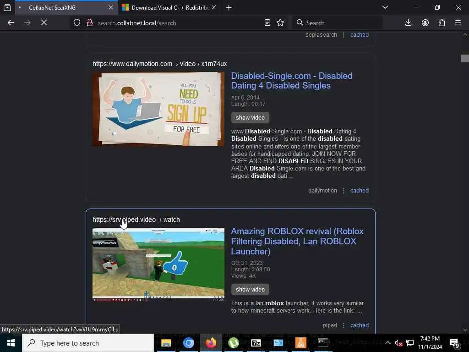The width and height of the screenshot is (469, 352).
Task: Close the CollabNet SearXNG tab
Action: pos(111,7)
